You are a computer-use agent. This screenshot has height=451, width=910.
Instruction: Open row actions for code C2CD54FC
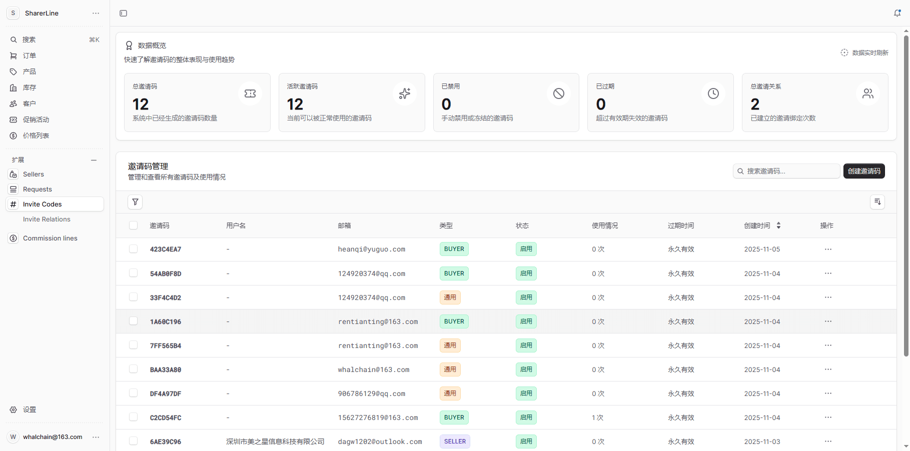click(828, 417)
